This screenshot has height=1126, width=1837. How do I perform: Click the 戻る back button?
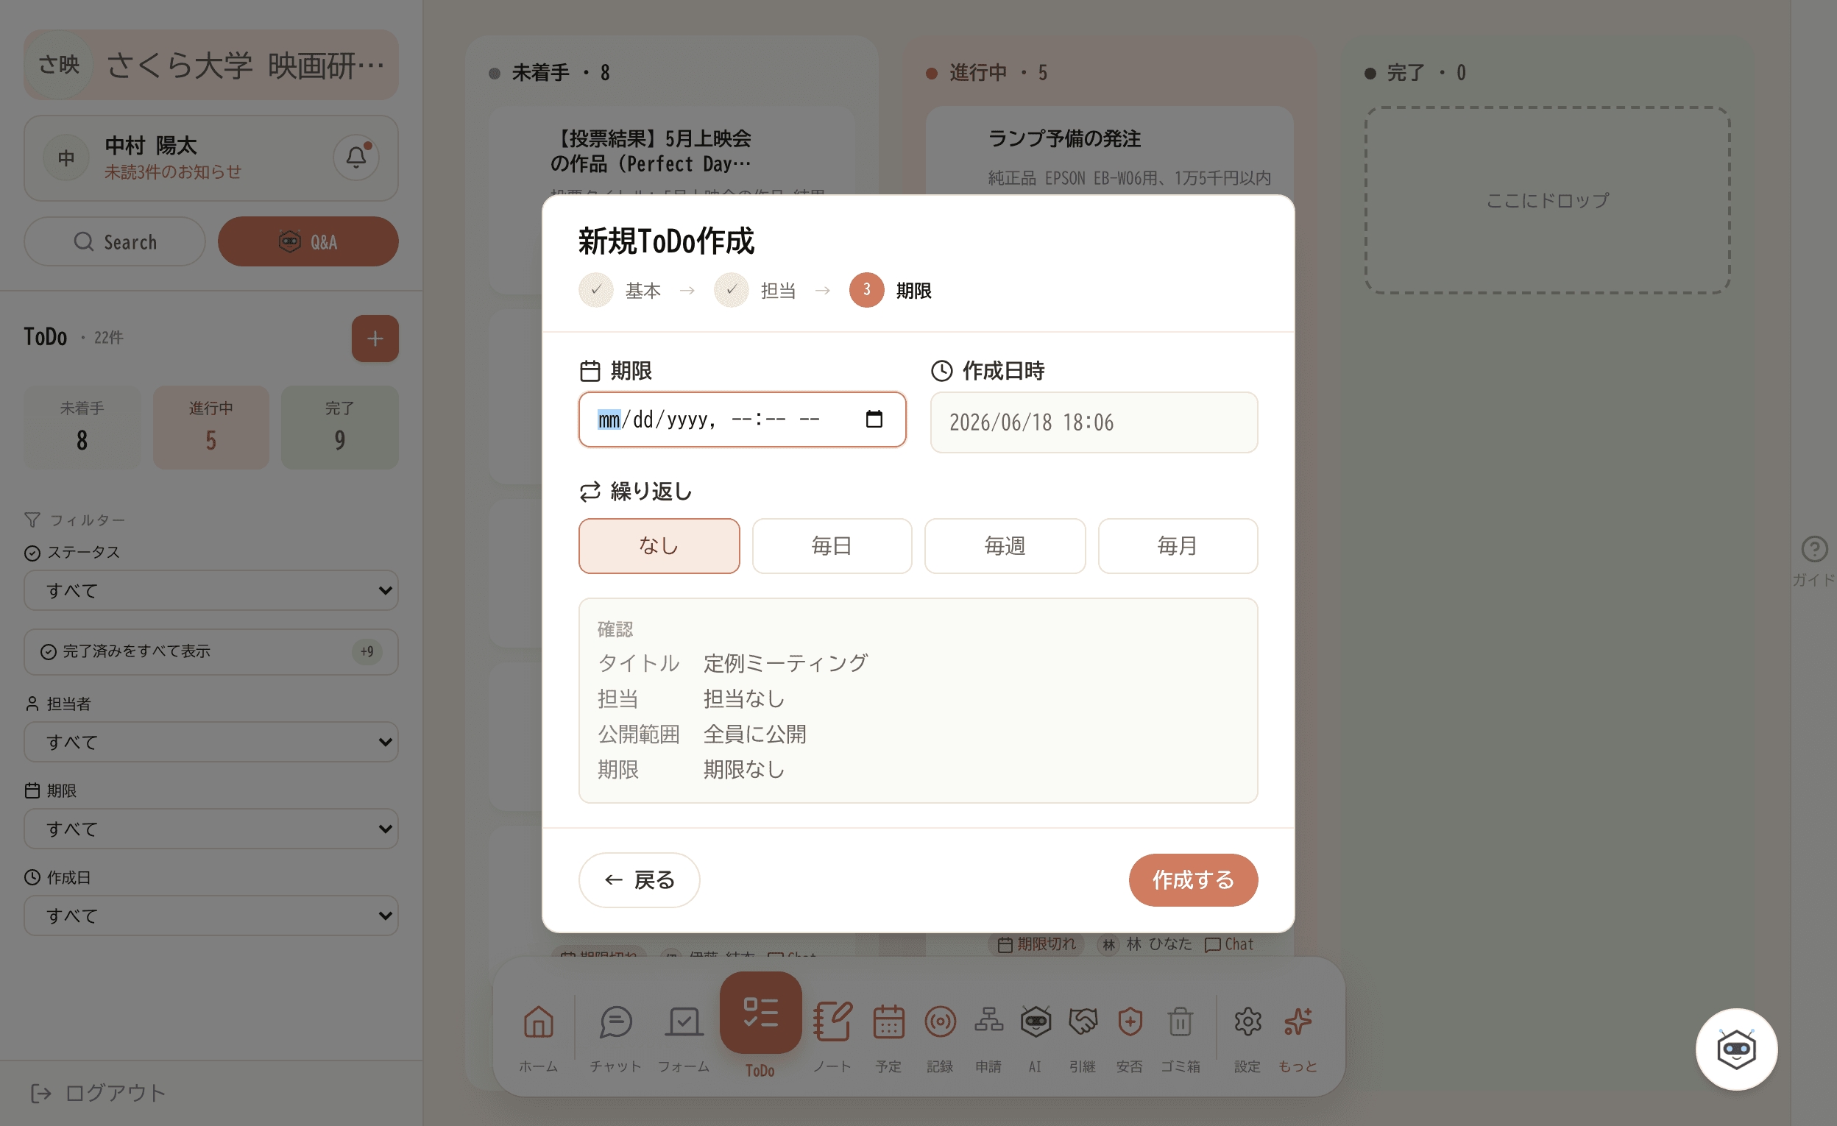coord(640,880)
